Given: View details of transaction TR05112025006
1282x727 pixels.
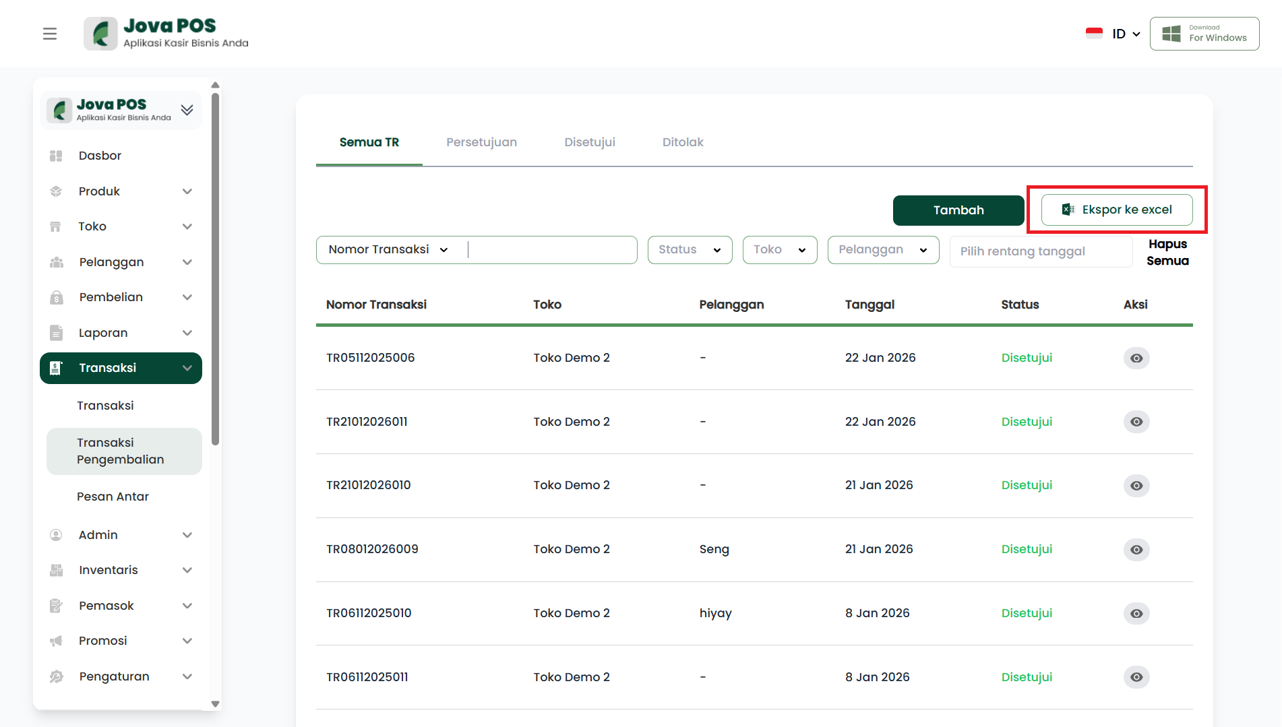Looking at the screenshot, I should point(1136,358).
